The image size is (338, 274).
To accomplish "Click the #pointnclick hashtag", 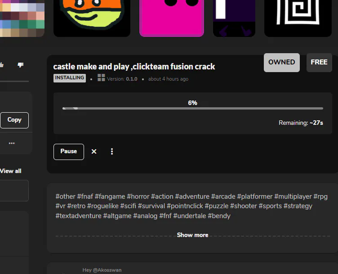I will 185,206.
